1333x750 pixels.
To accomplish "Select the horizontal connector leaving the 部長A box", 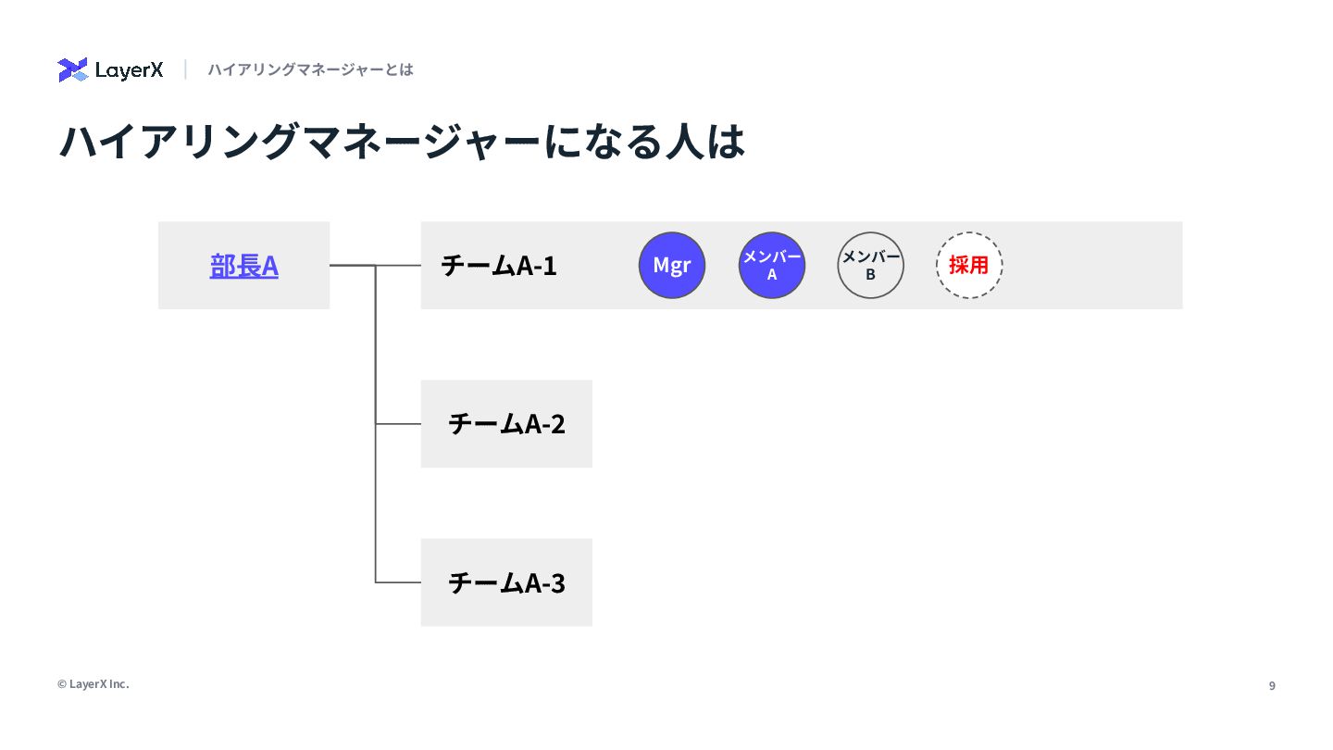I will point(353,266).
